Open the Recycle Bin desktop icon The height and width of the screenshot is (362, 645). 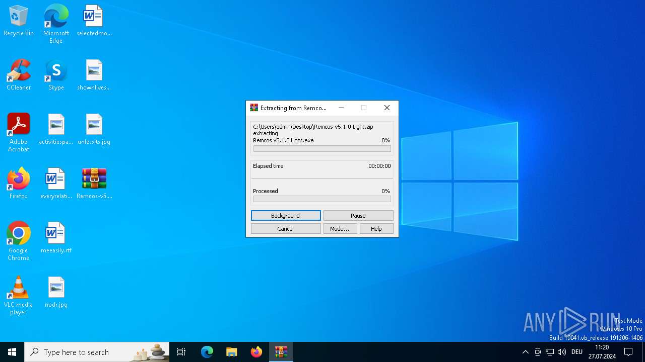click(x=19, y=21)
